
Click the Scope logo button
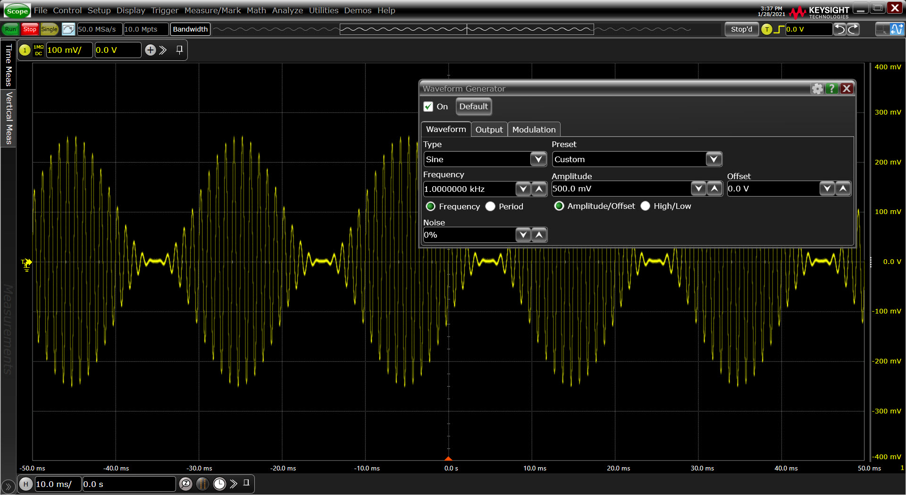[17, 11]
